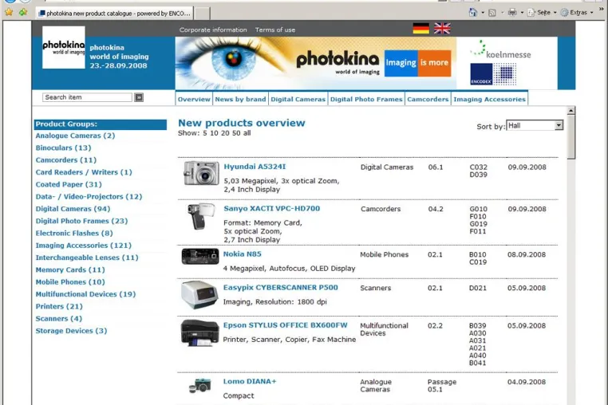Switch language with the UK flag
This screenshot has width=608, height=405.
click(x=442, y=28)
